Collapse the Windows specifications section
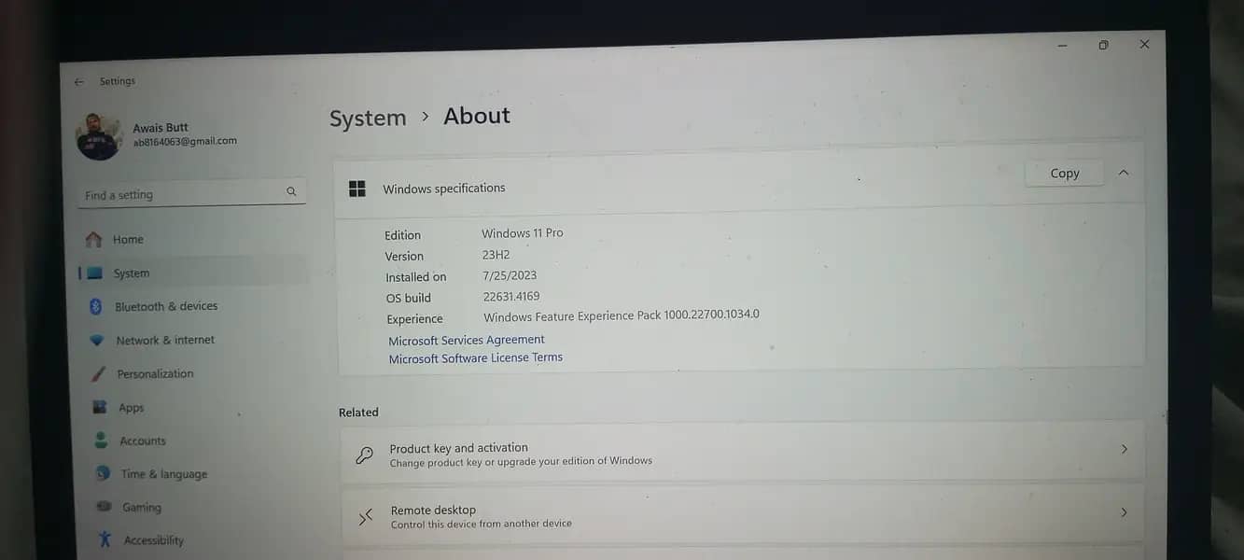 (1124, 173)
